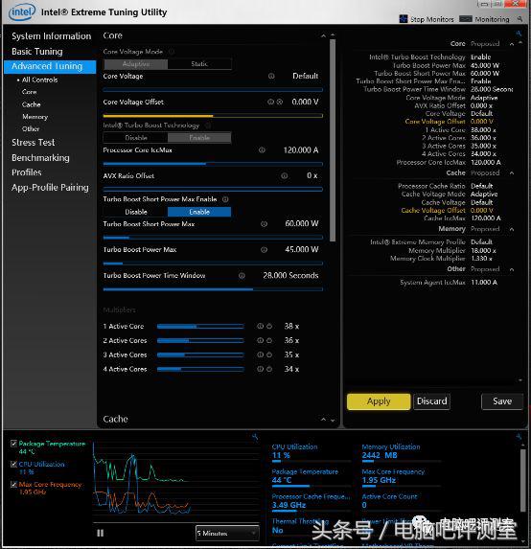Set Core Voltage Mode to Static

199,64
